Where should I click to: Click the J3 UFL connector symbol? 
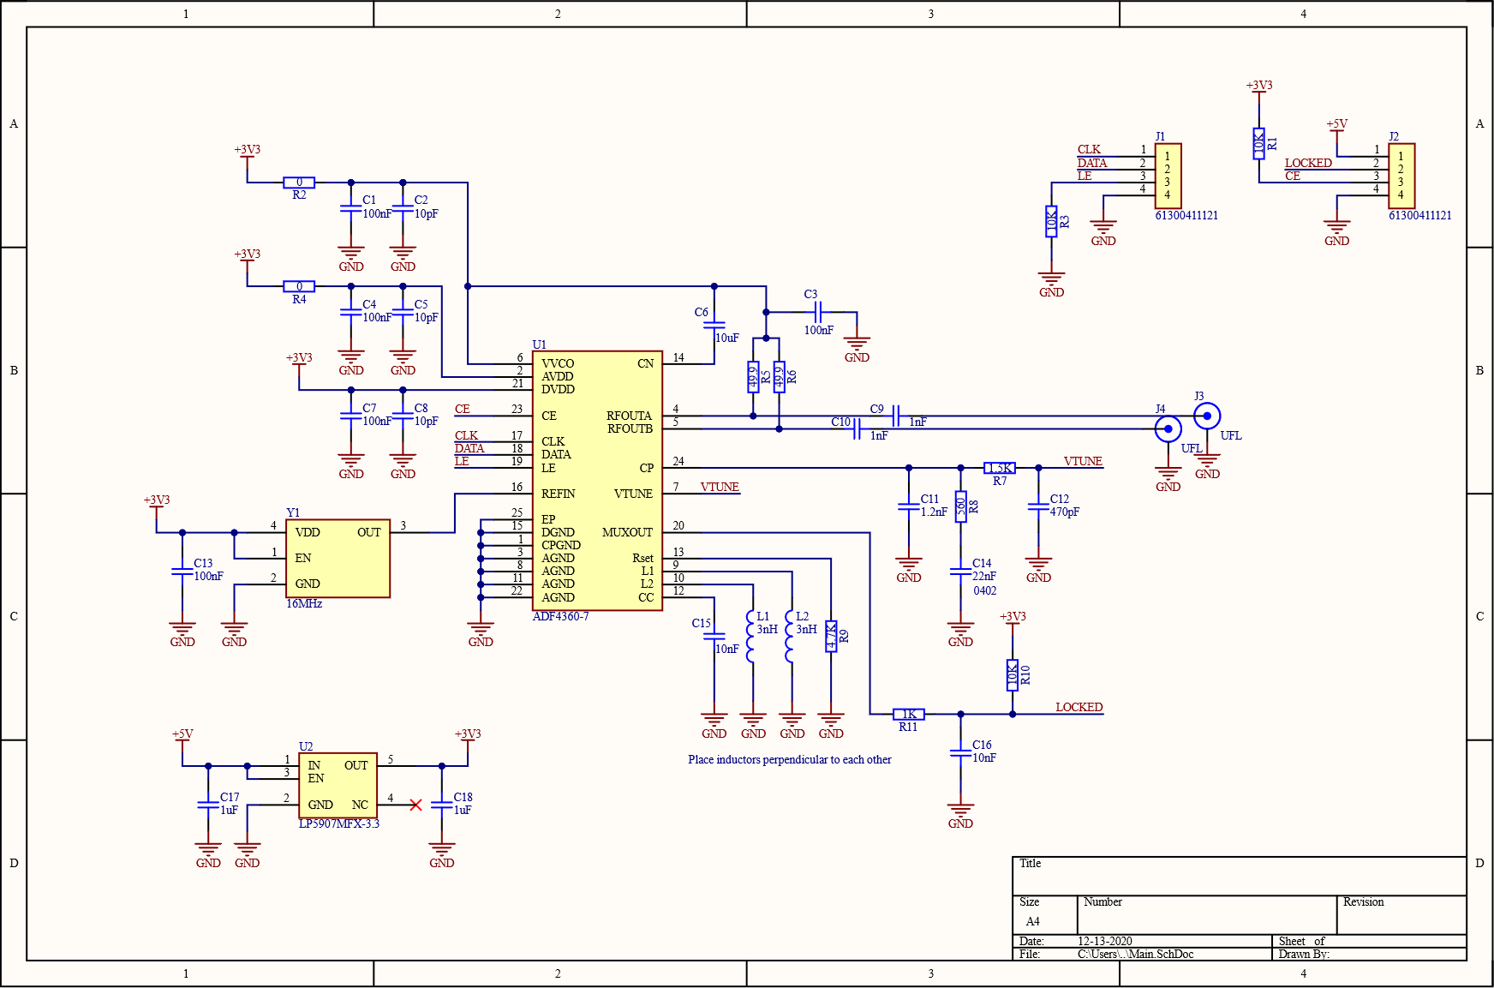coord(1207,416)
